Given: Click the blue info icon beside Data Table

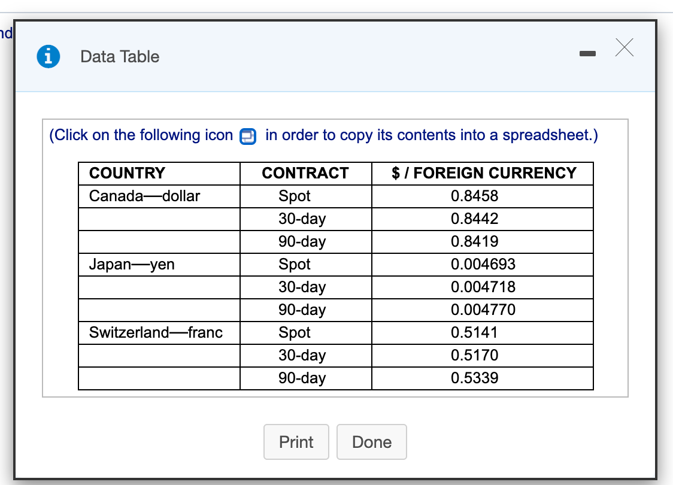Looking at the screenshot, I should pos(48,57).
